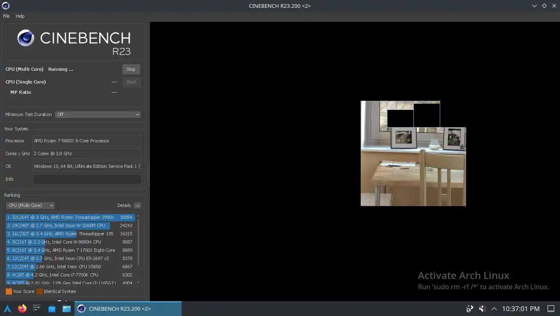560x316 pixels.
Task: Click the Cinebench R23 logo
Action: coord(74,42)
